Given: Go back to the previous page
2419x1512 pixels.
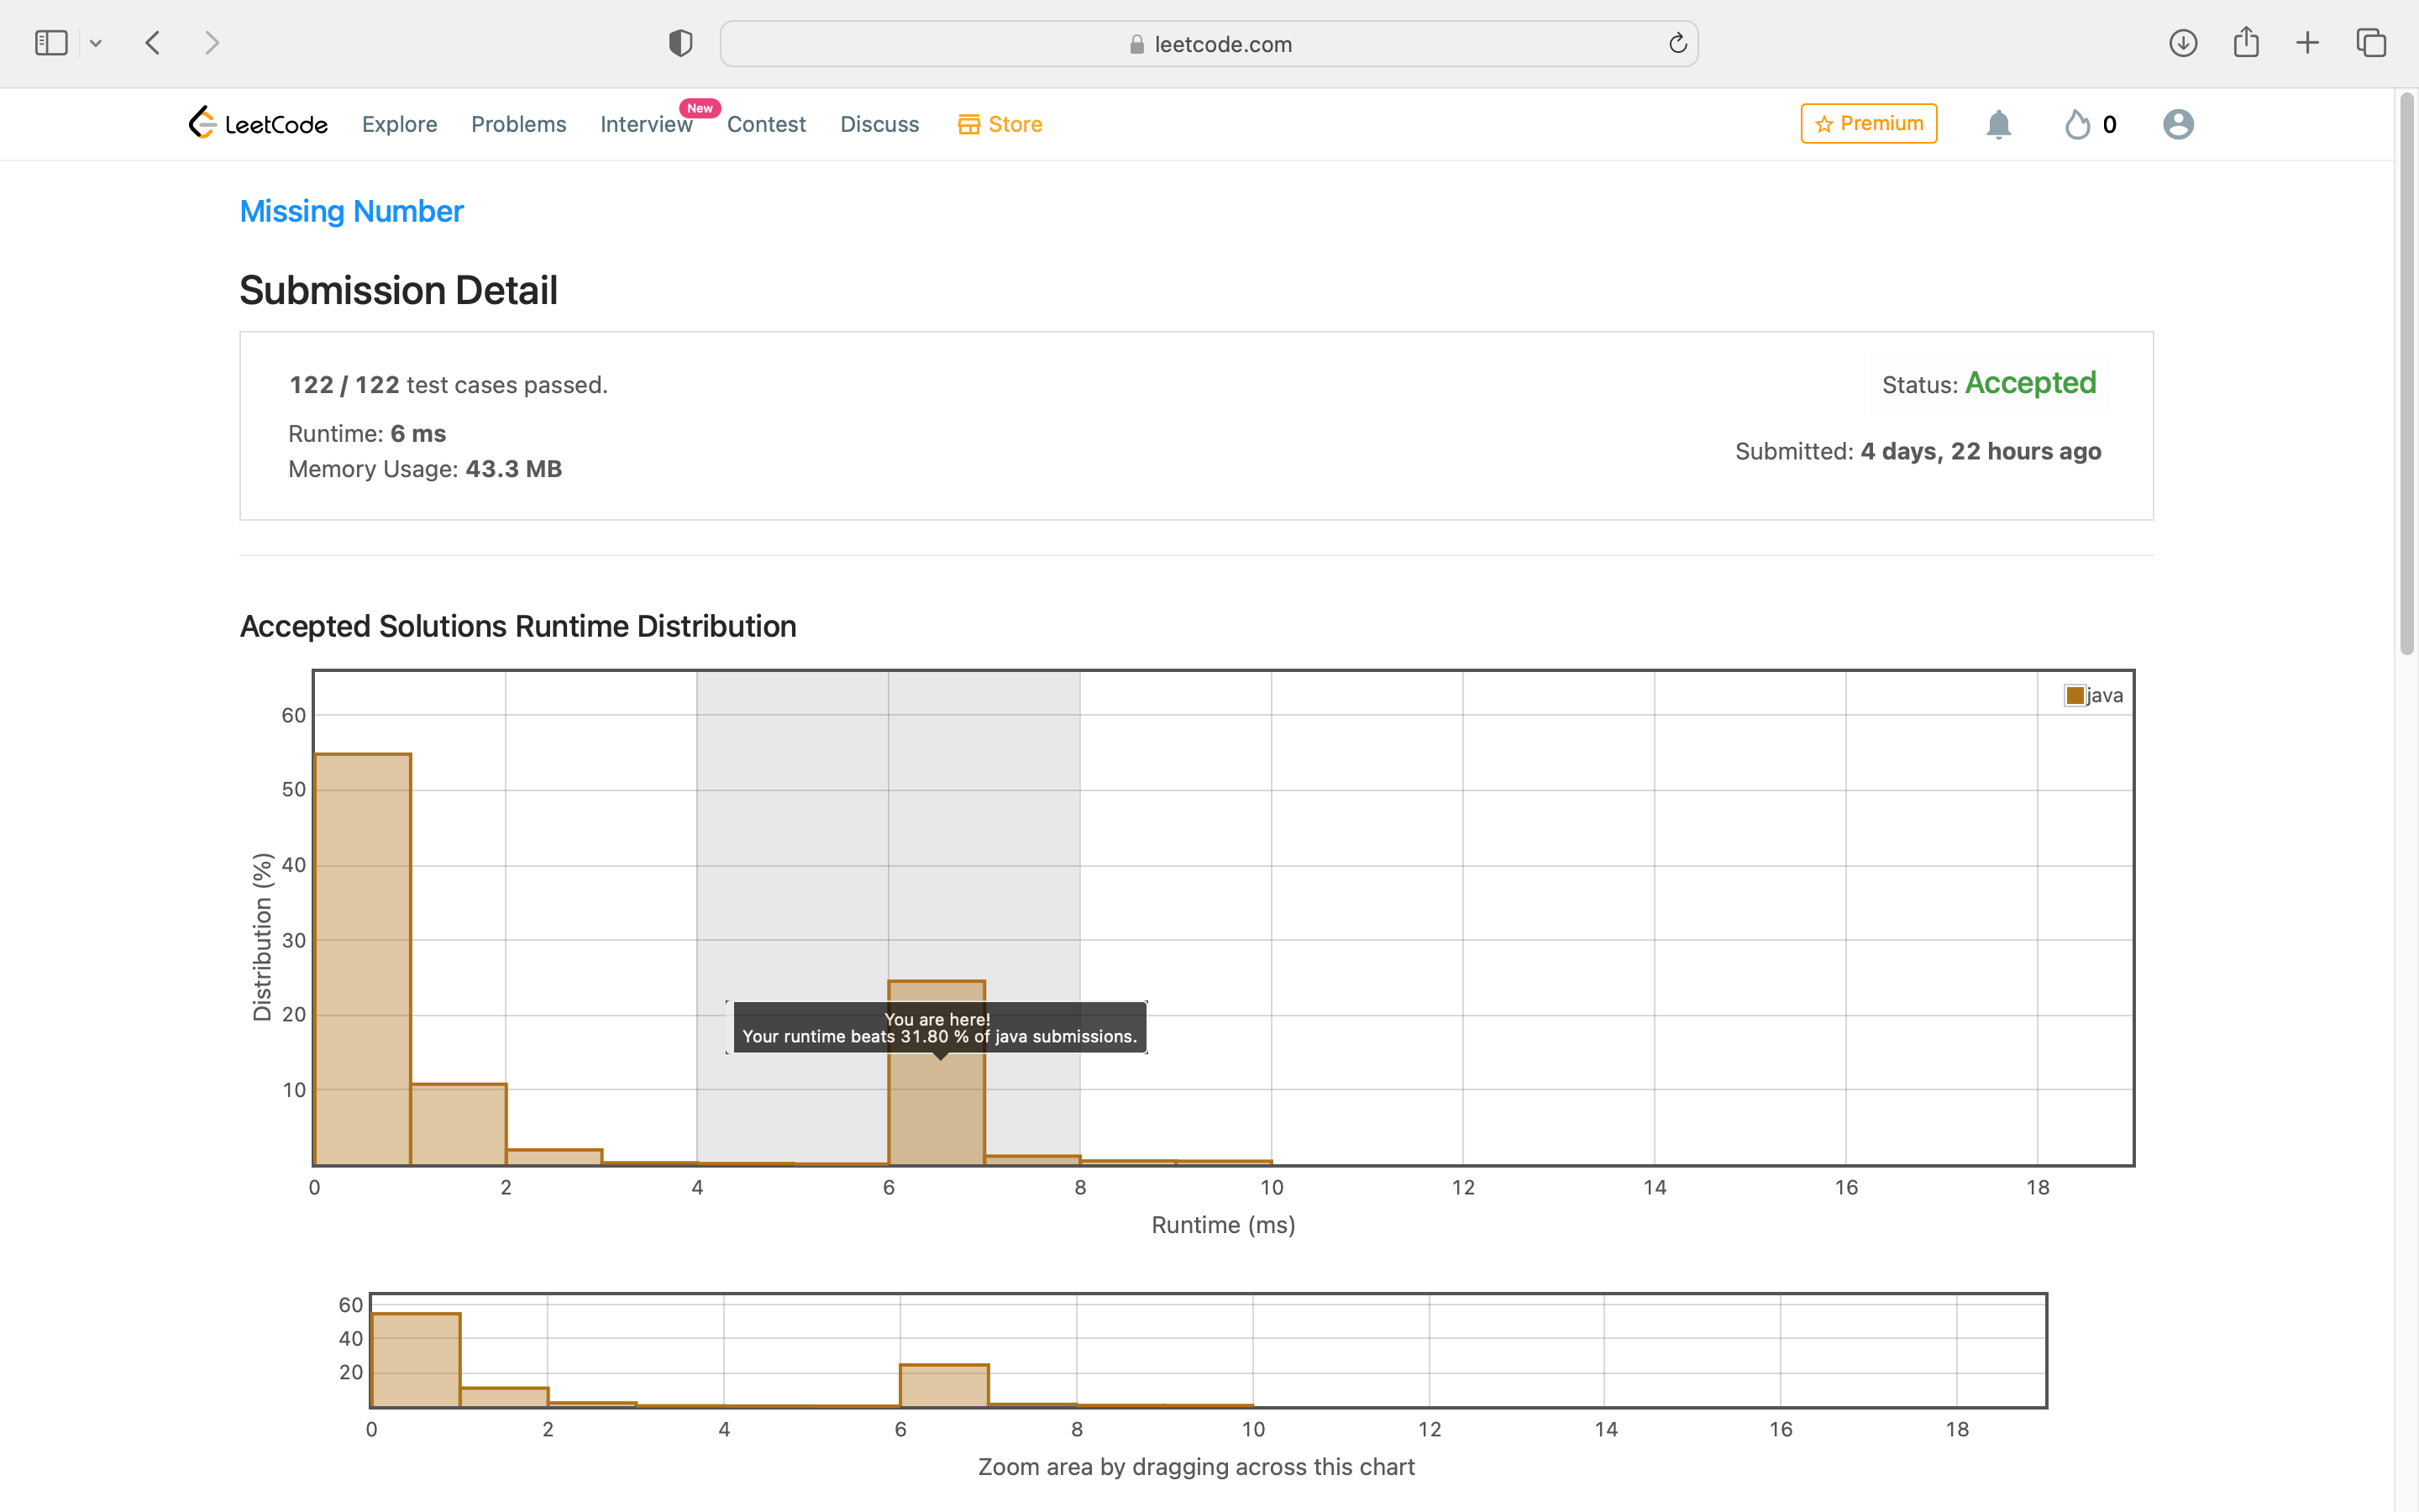Looking at the screenshot, I should (153, 43).
